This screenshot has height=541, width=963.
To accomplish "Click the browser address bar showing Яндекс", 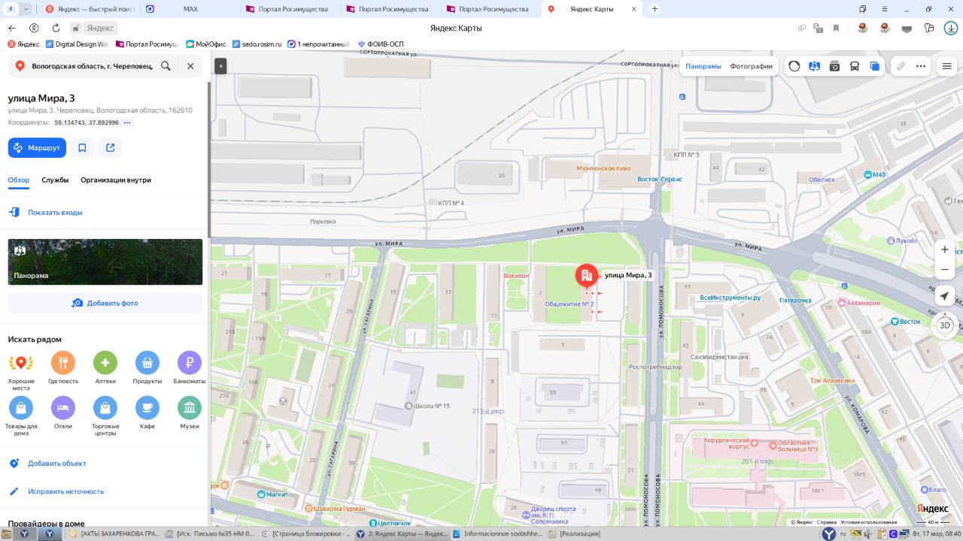I will (x=100, y=28).
